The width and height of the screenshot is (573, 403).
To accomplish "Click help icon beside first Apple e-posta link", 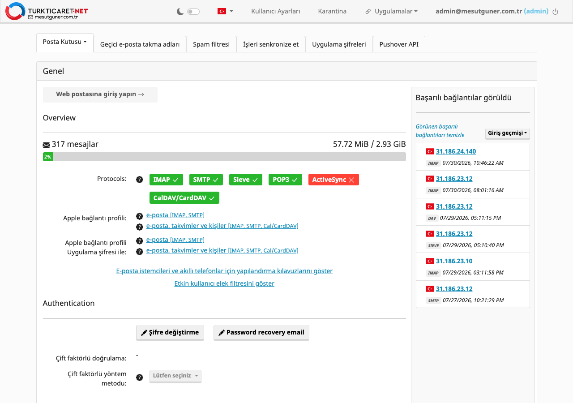I will point(140,216).
